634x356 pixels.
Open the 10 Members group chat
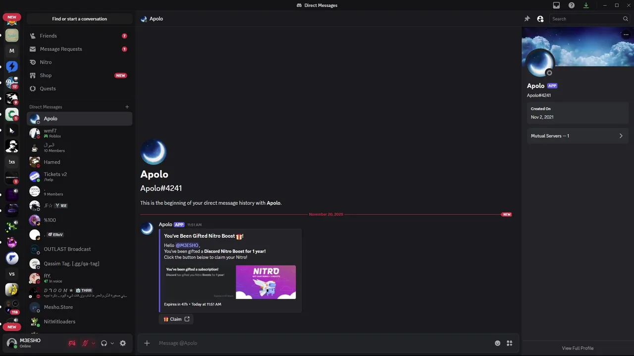[79, 147]
